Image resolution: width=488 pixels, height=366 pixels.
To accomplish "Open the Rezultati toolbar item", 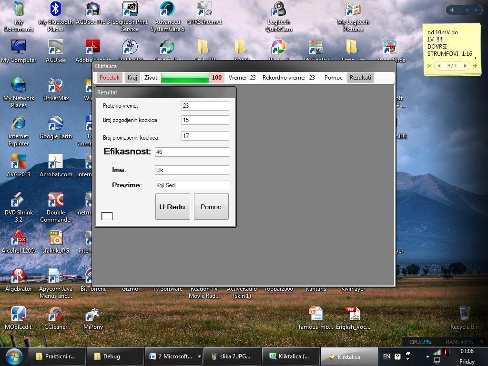I will [360, 78].
